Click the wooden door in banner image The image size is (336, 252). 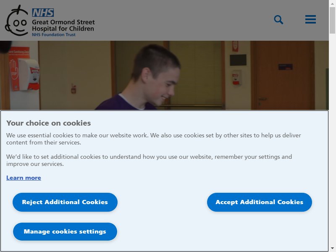point(283,76)
